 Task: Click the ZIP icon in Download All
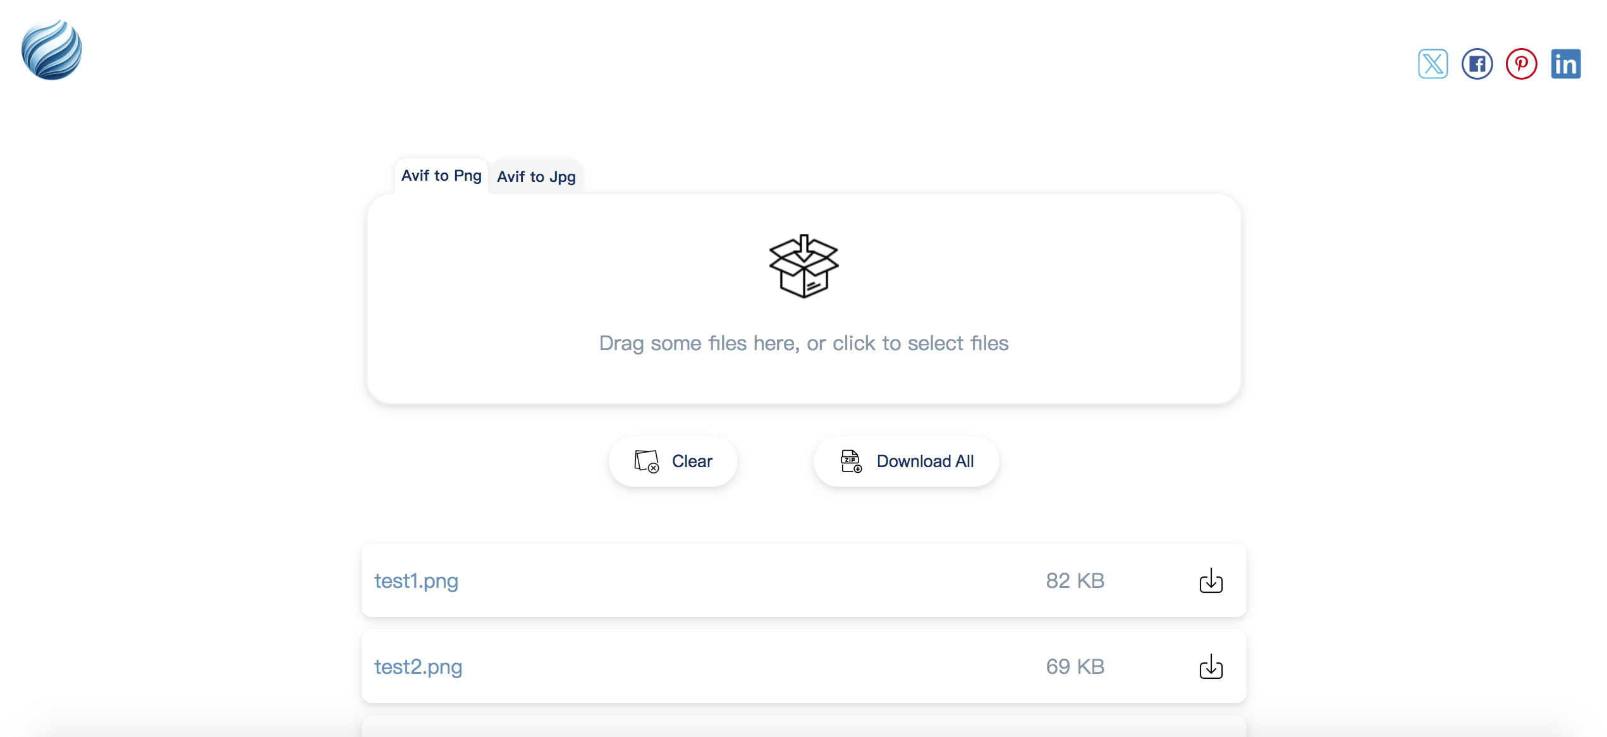tap(851, 461)
